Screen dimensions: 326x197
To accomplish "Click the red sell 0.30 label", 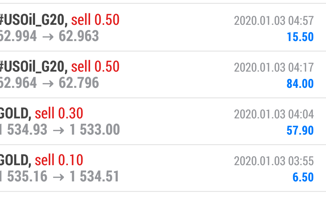I will click(x=59, y=114).
